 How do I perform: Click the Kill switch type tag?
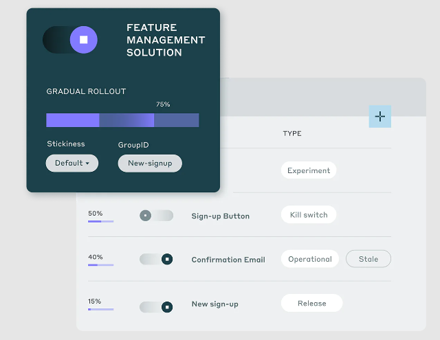coord(309,215)
